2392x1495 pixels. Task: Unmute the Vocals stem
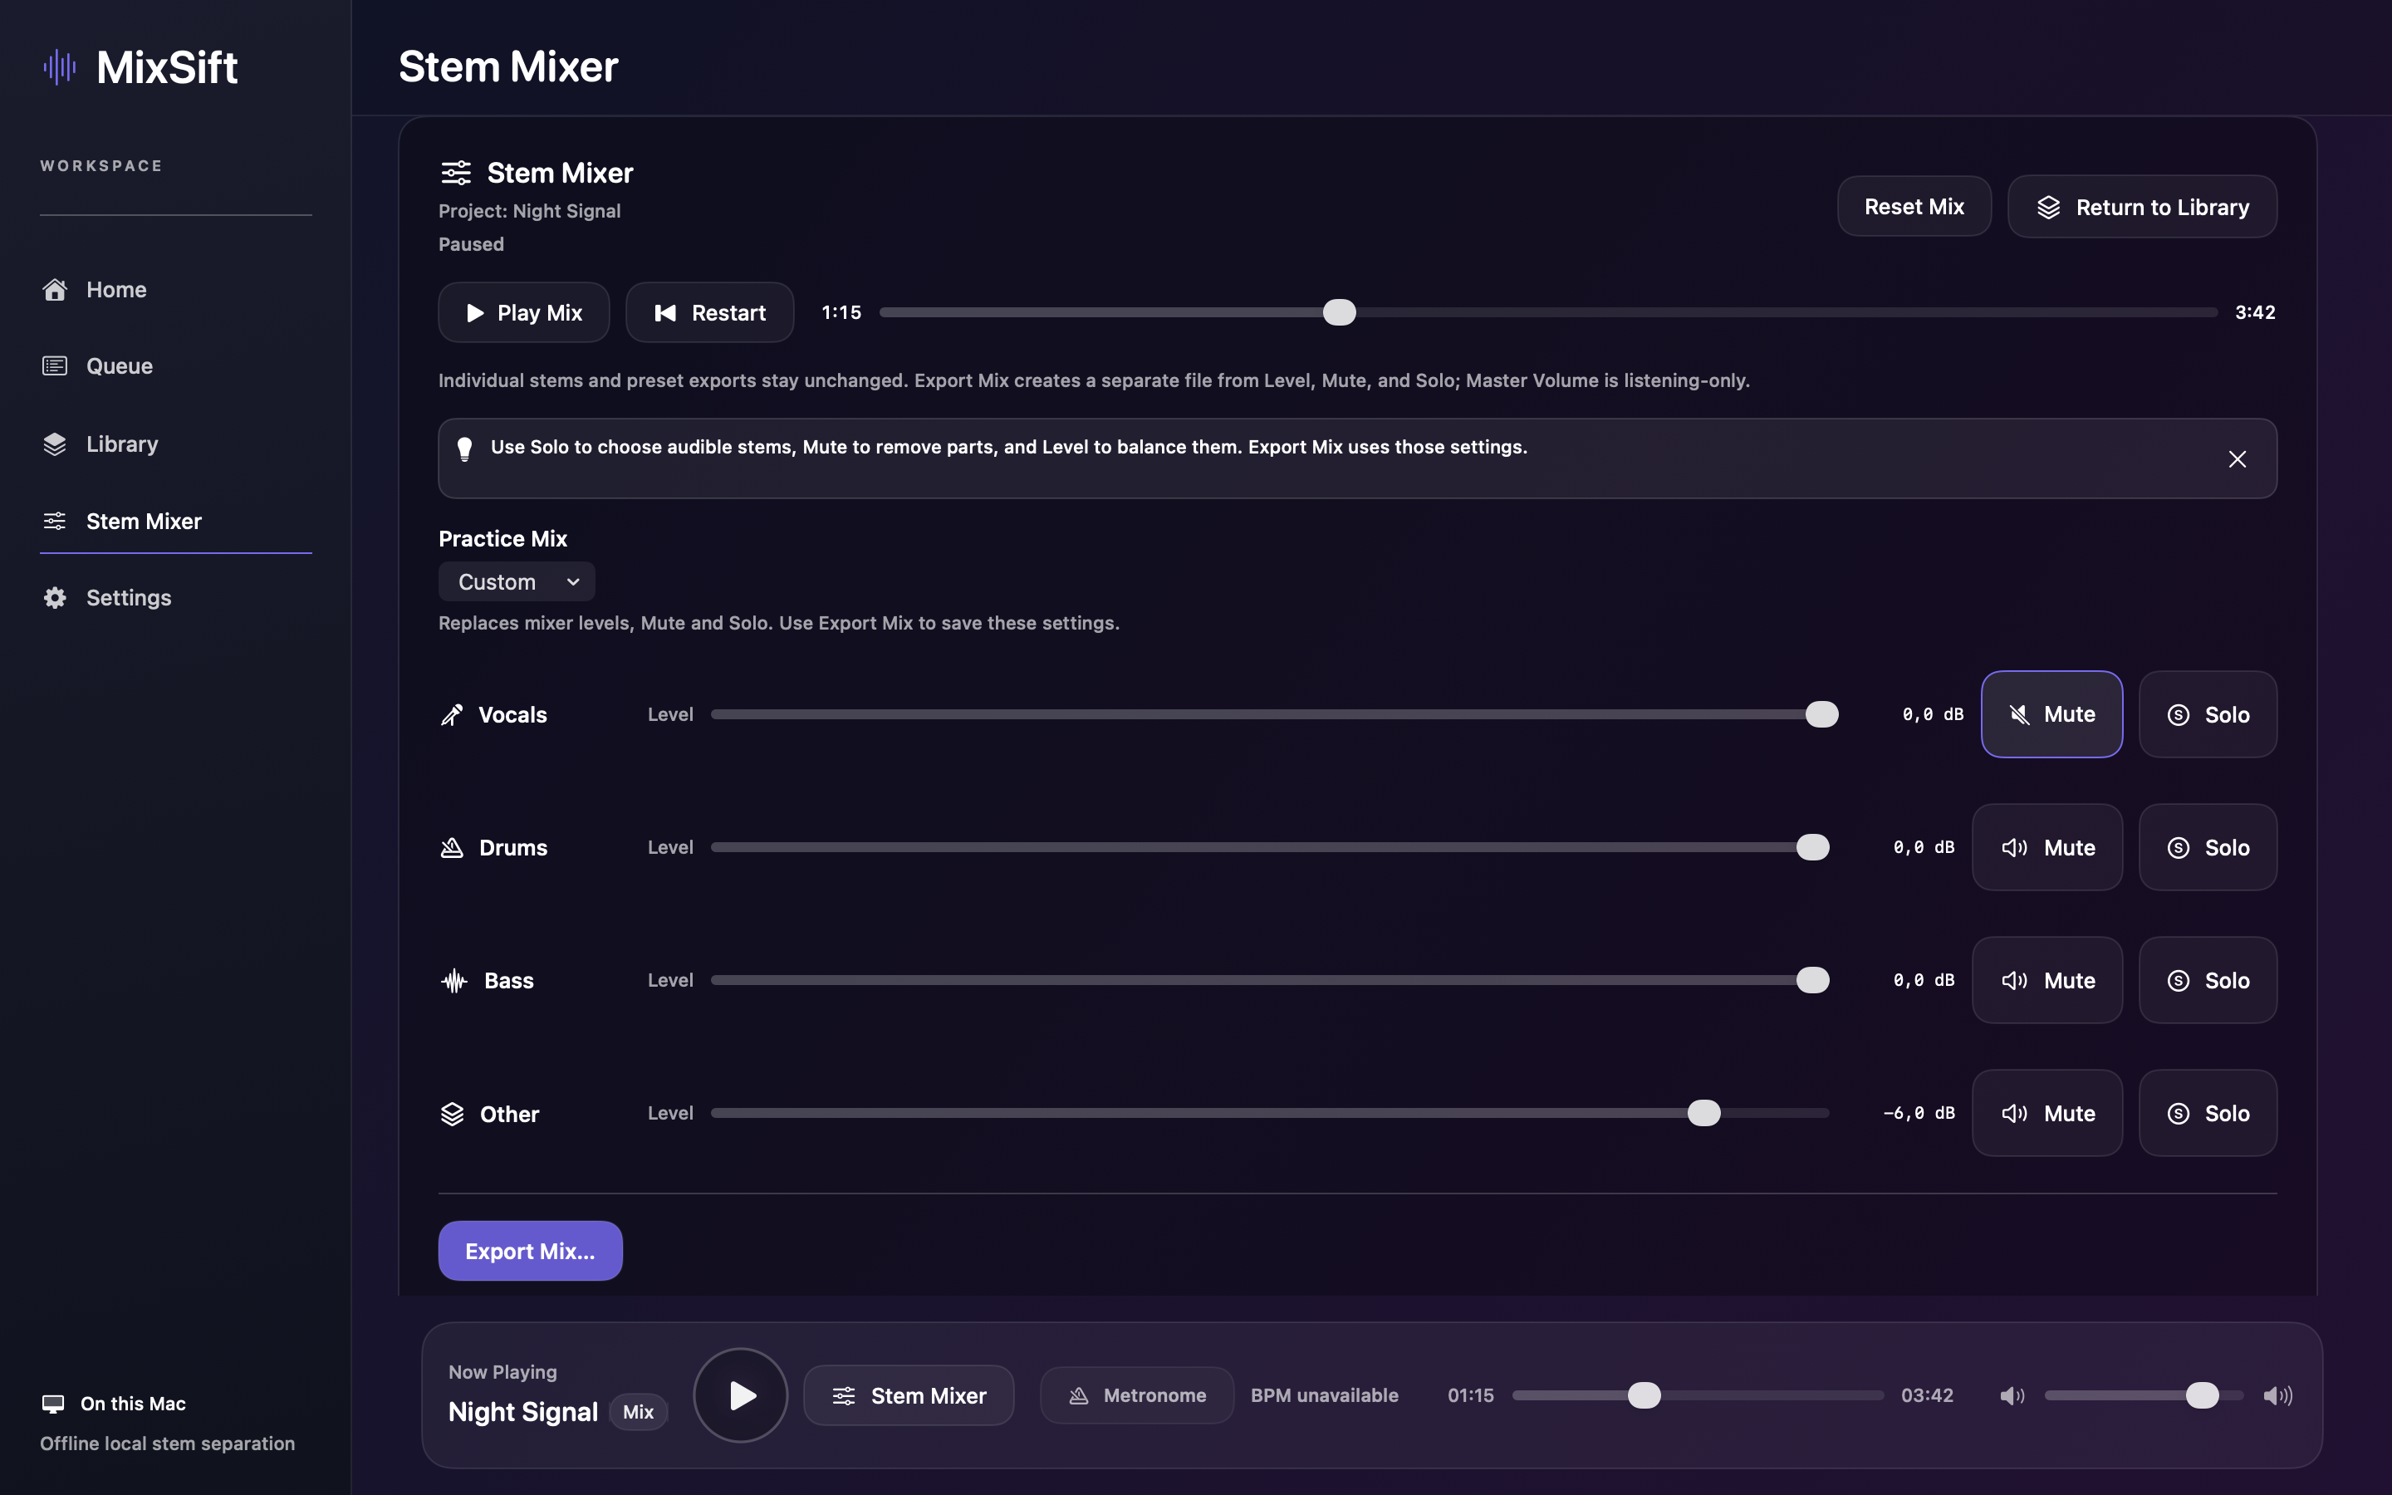point(2051,714)
